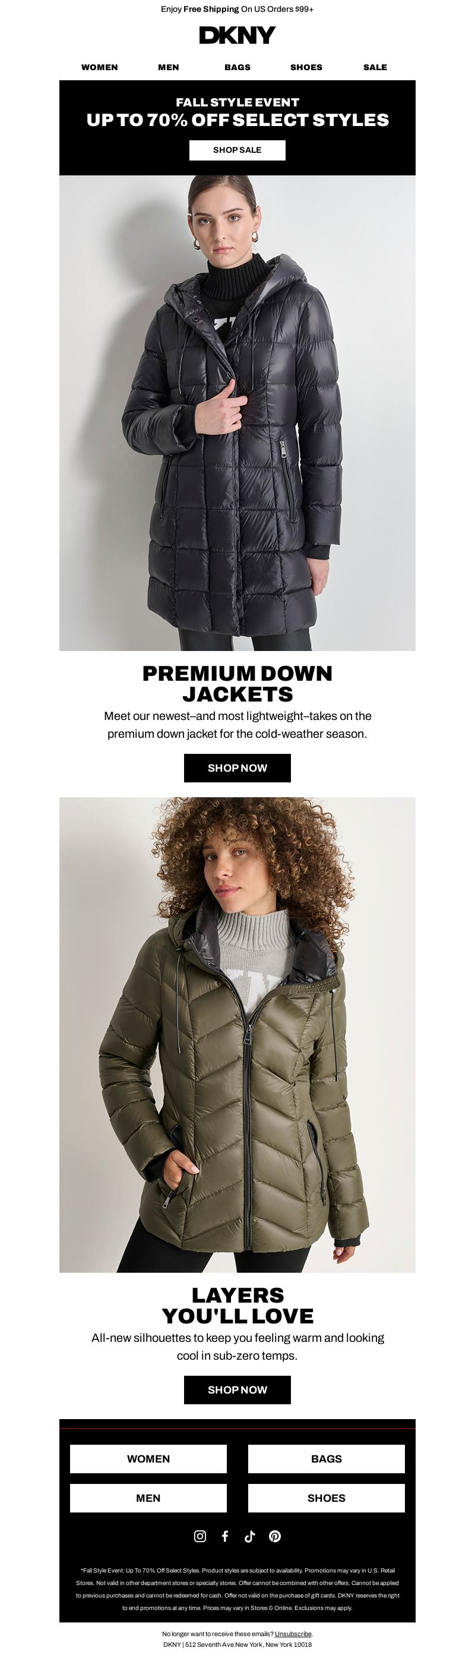Select WOMEN in top navigation
The image size is (475, 1673).
(x=99, y=67)
